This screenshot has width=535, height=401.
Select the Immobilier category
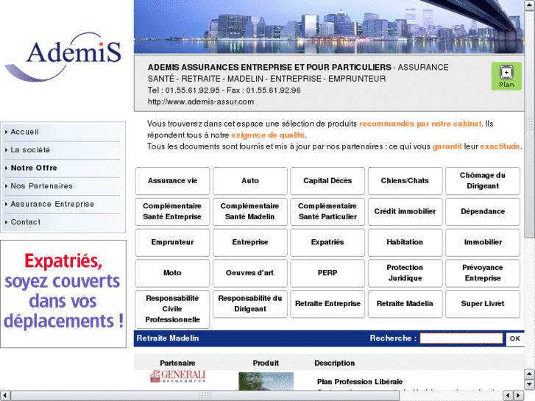click(x=483, y=242)
